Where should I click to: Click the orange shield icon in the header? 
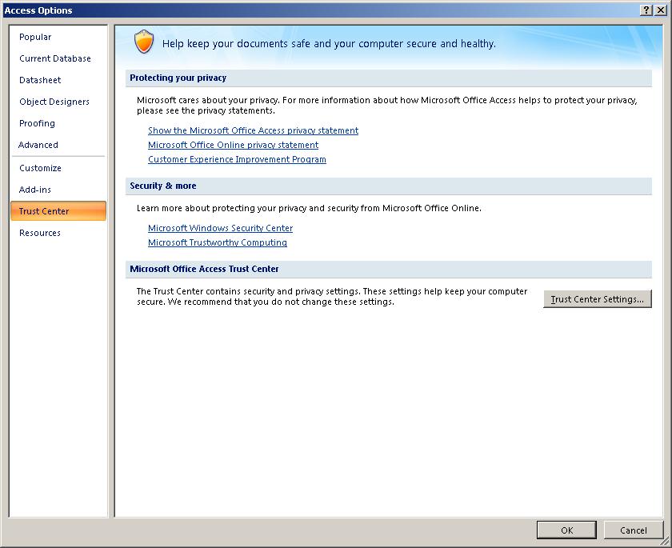144,42
